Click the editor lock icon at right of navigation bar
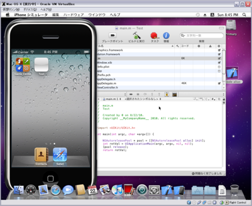Viewport: 252px width, 206px height. [224, 99]
